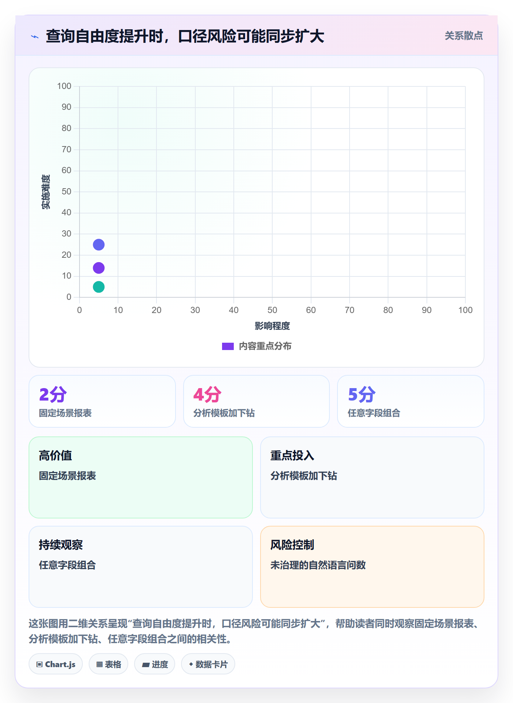Image resolution: width=513 pixels, height=703 pixels.
Task: Open the 重点投入 quadrant card
Action: click(x=372, y=477)
